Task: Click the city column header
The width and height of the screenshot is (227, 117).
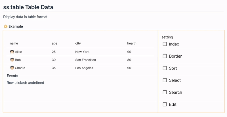Action: click(x=78, y=43)
